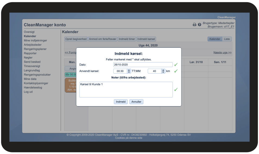
Task: Click the 00:30 time input field
Action: click(121, 71)
